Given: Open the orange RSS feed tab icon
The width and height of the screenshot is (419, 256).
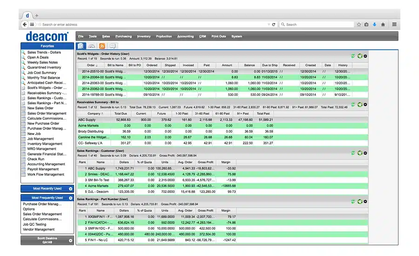Looking at the screenshot, I should (102, 46).
